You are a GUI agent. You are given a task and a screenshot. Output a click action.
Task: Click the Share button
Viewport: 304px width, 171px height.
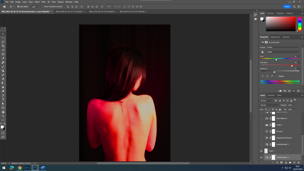(287, 7)
